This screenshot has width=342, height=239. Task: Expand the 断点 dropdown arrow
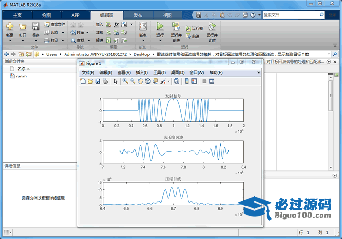[x=143, y=41]
